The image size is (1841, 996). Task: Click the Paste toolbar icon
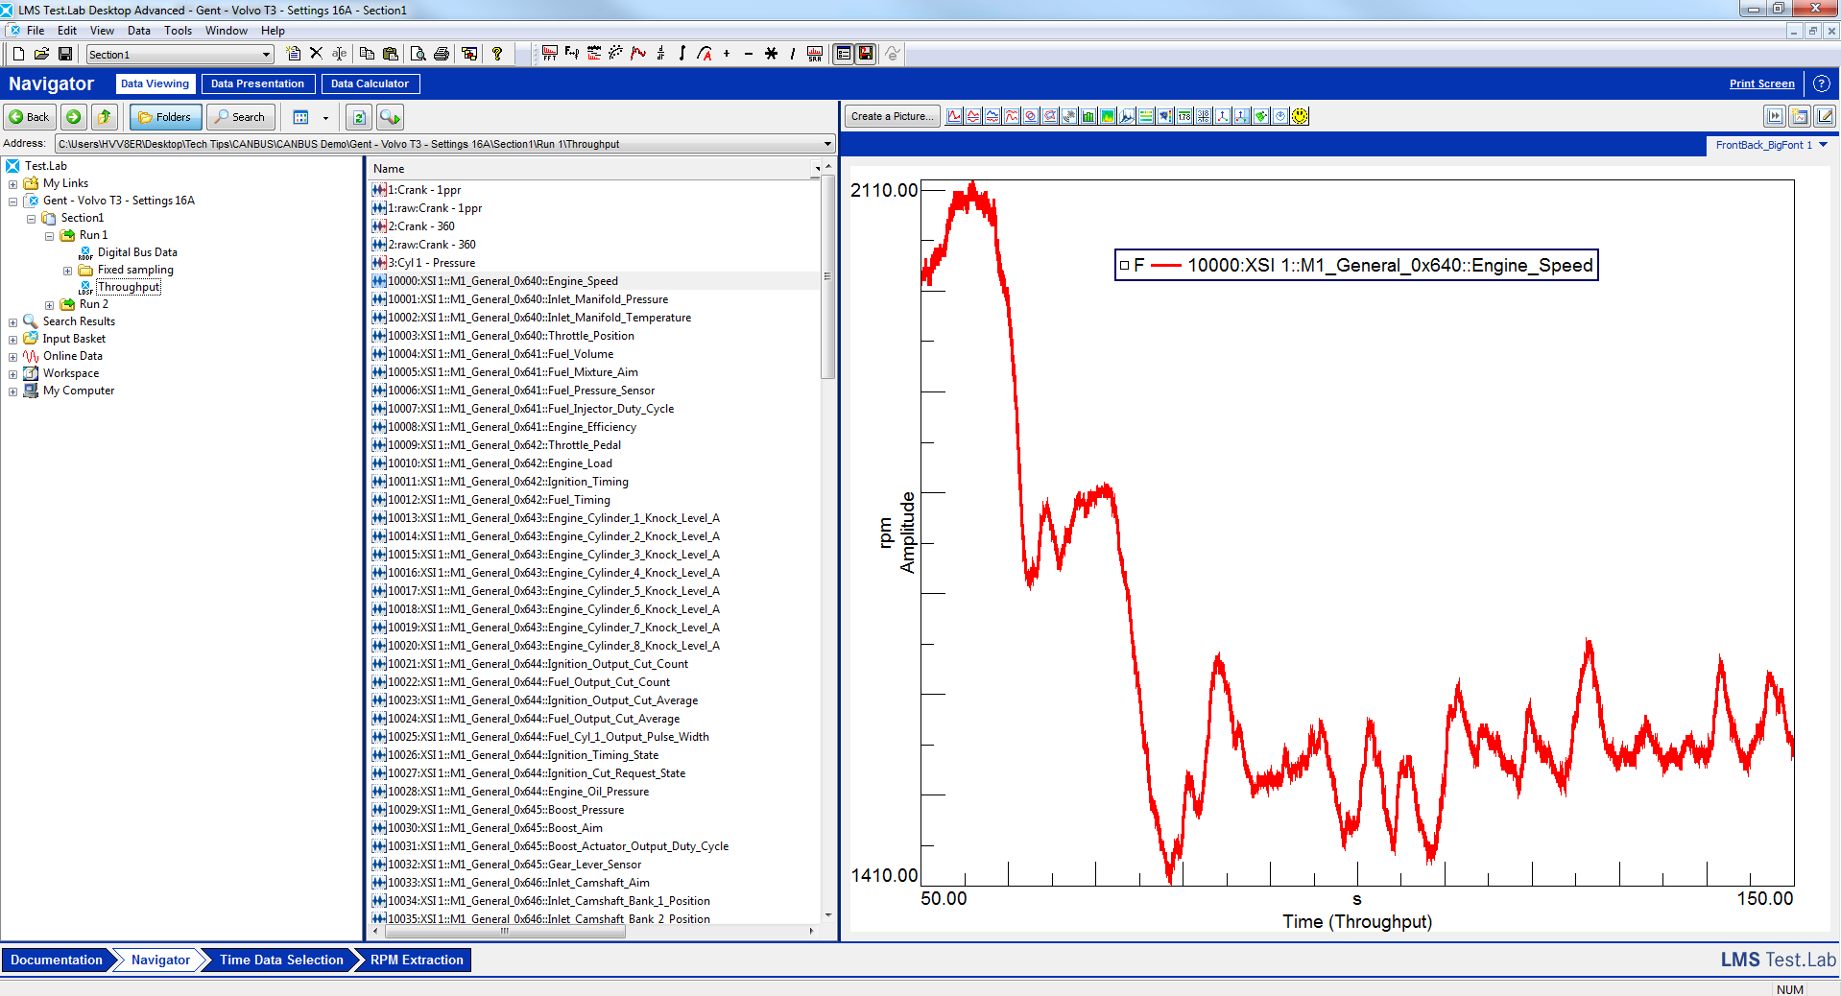pyautogui.click(x=390, y=54)
